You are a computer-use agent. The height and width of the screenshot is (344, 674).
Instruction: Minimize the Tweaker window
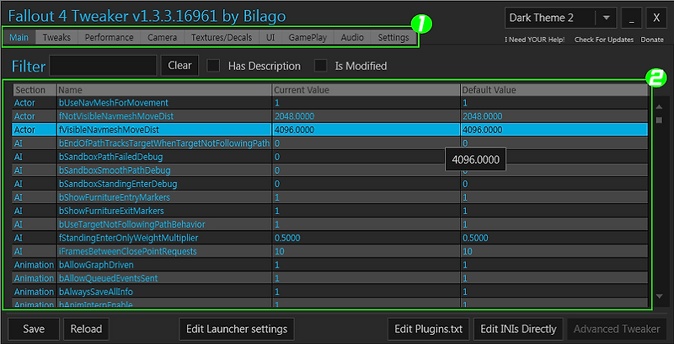pyautogui.click(x=631, y=18)
